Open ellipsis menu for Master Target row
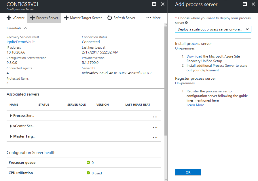 pyautogui.click(x=155, y=138)
